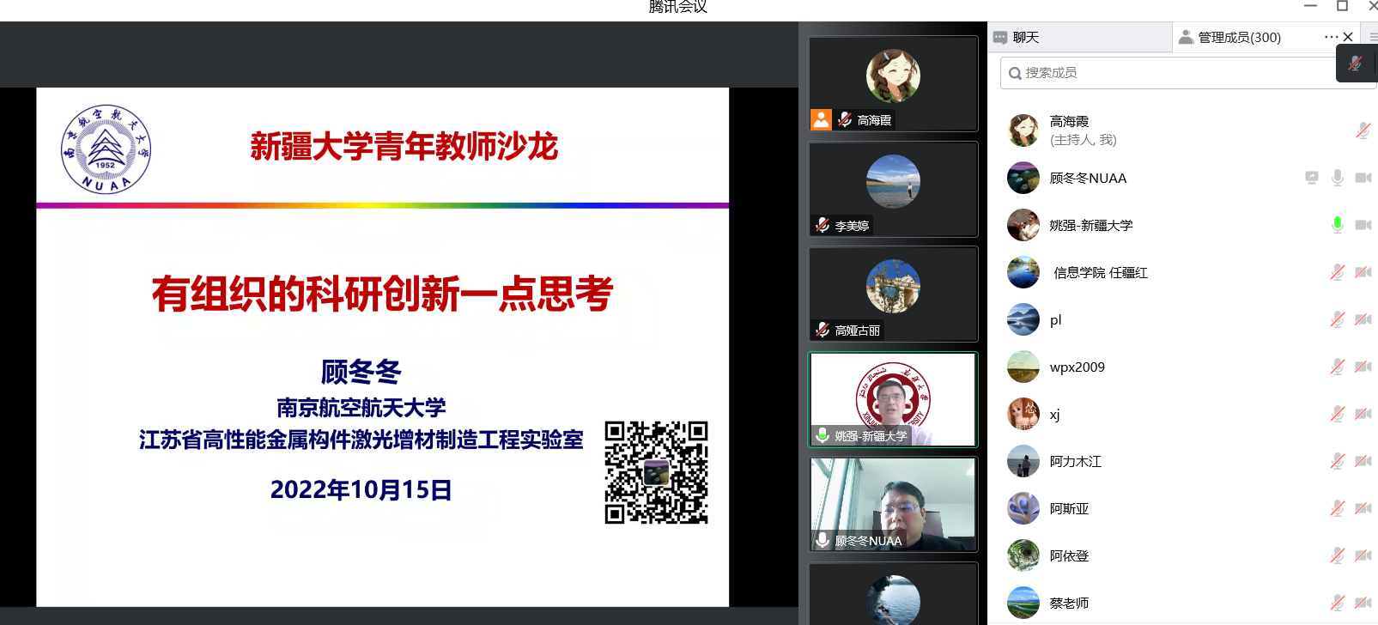The width and height of the screenshot is (1378, 625).
Task: Click the camera icon for 姚强-新疆大学
Action: (x=1363, y=225)
